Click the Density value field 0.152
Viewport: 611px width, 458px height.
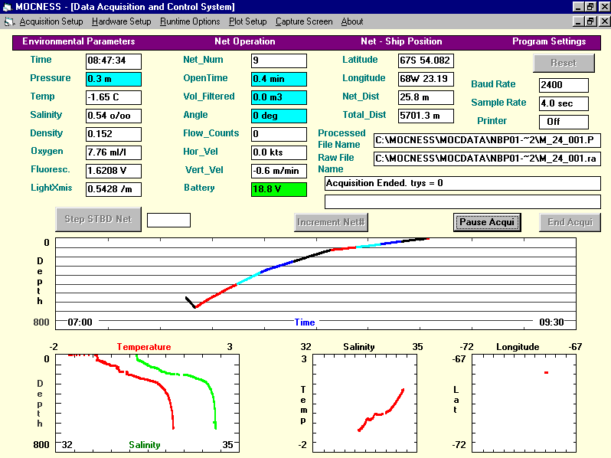[x=113, y=134]
